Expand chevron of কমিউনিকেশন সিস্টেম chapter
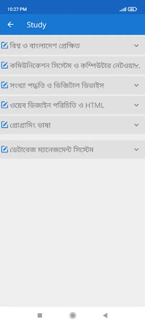Image resolution: width=145 pixels, height=324 pixels. pos(137,66)
